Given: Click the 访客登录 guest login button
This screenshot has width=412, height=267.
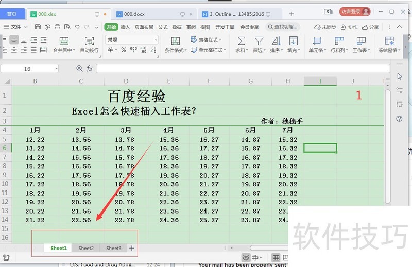Looking at the screenshot, I should pyautogui.click(x=355, y=11).
